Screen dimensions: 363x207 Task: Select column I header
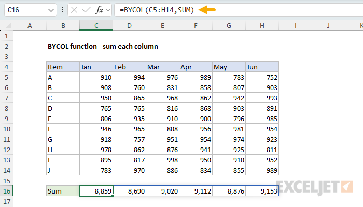(296, 26)
